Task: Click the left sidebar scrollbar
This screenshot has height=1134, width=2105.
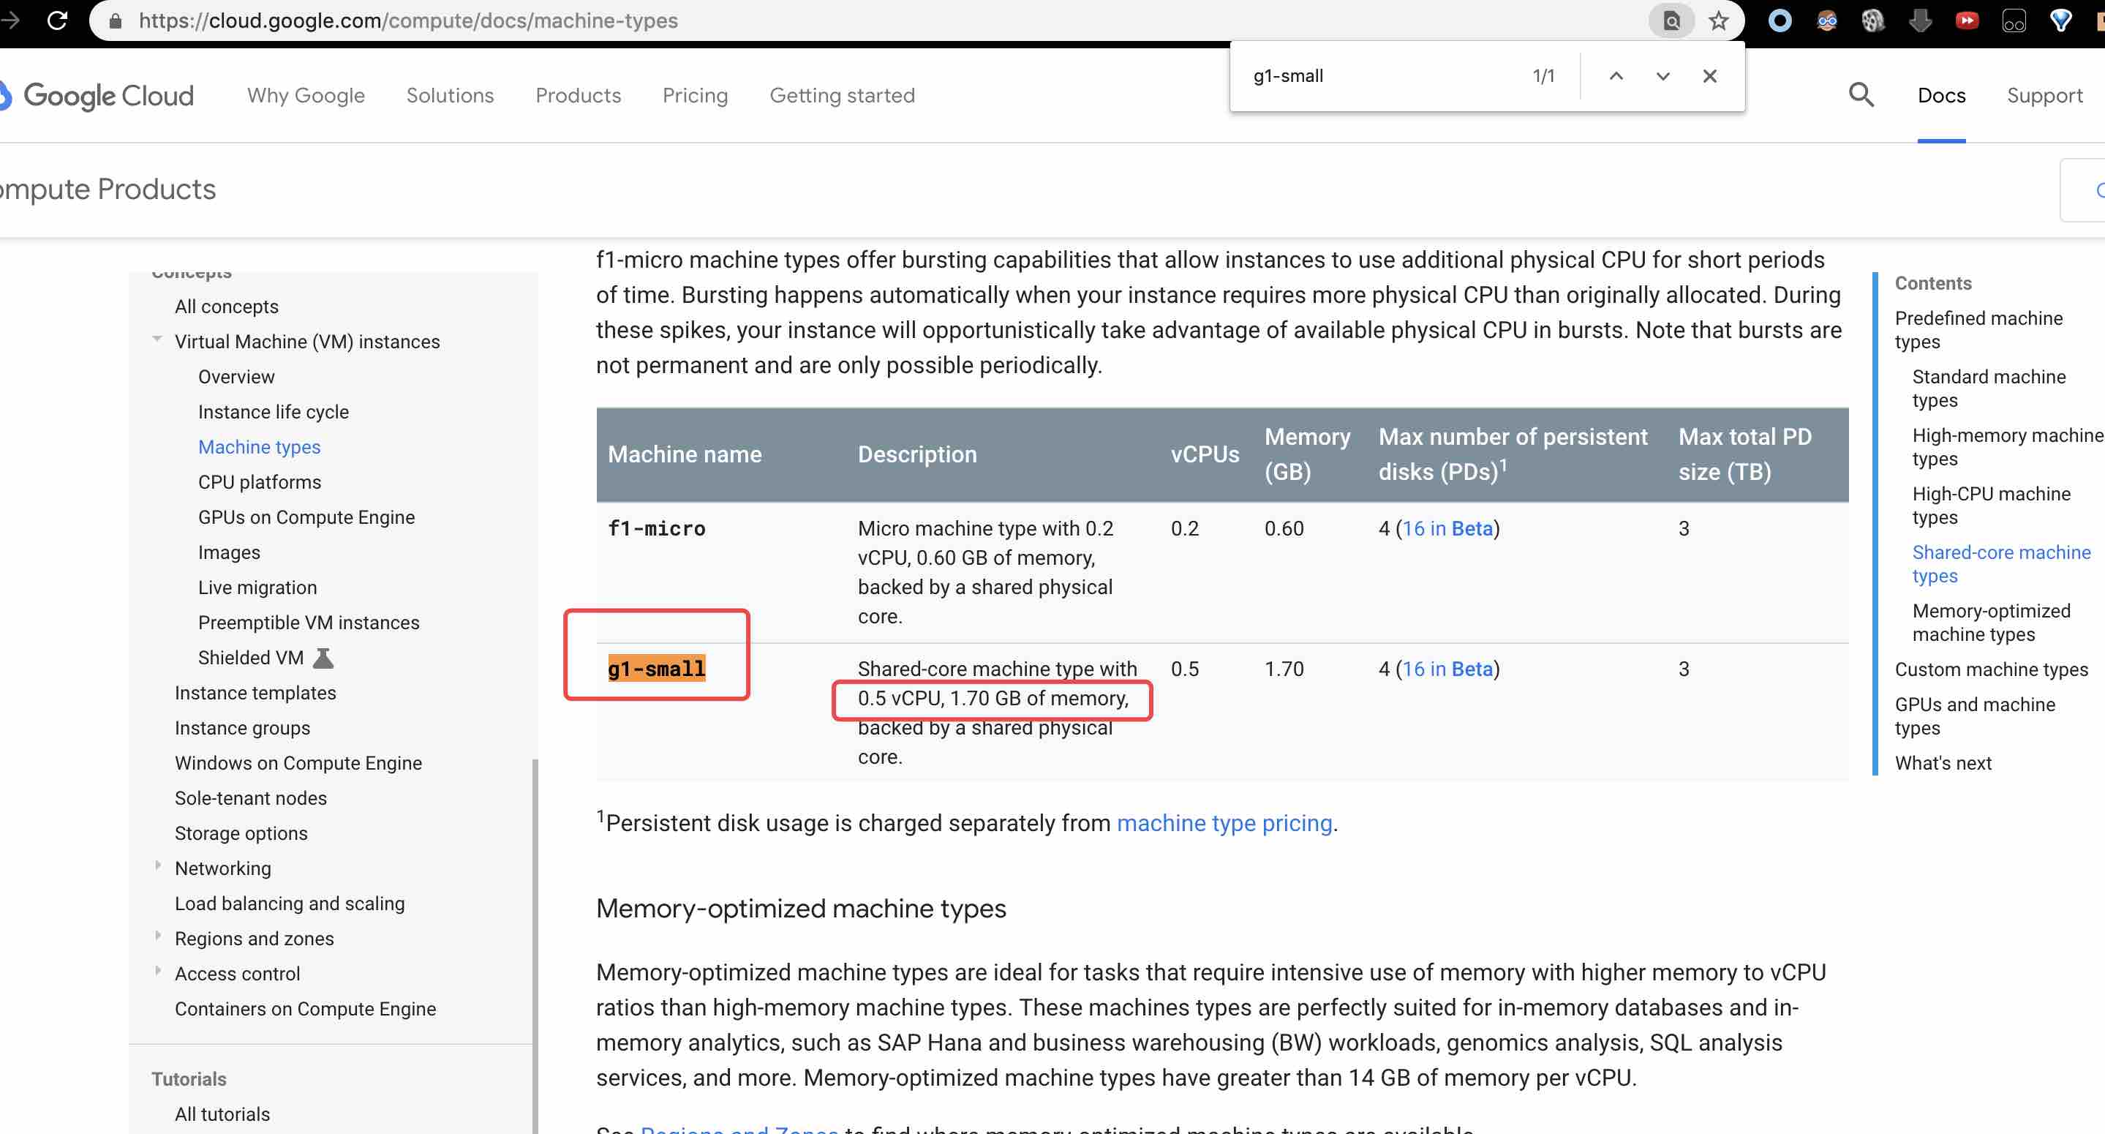Action: [x=535, y=940]
